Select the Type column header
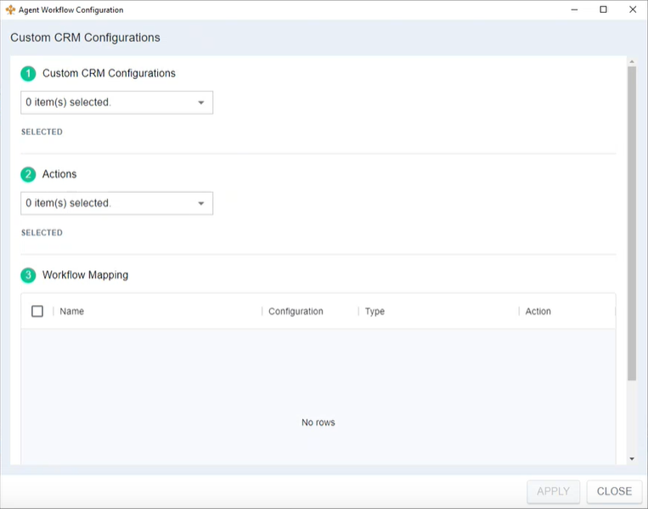Image resolution: width=648 pixels, height=509 pixels. [375, 312]
